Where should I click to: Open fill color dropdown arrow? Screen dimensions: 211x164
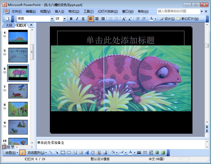[x=117, y=153]
